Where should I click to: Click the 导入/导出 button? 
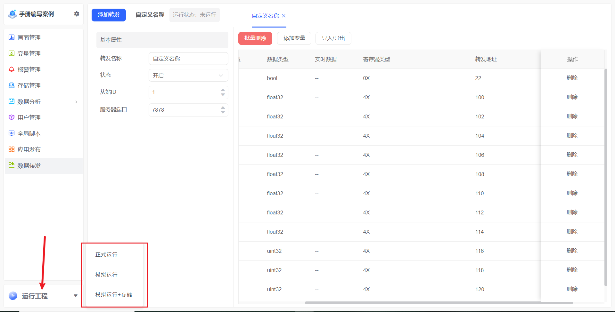point(333,38)
